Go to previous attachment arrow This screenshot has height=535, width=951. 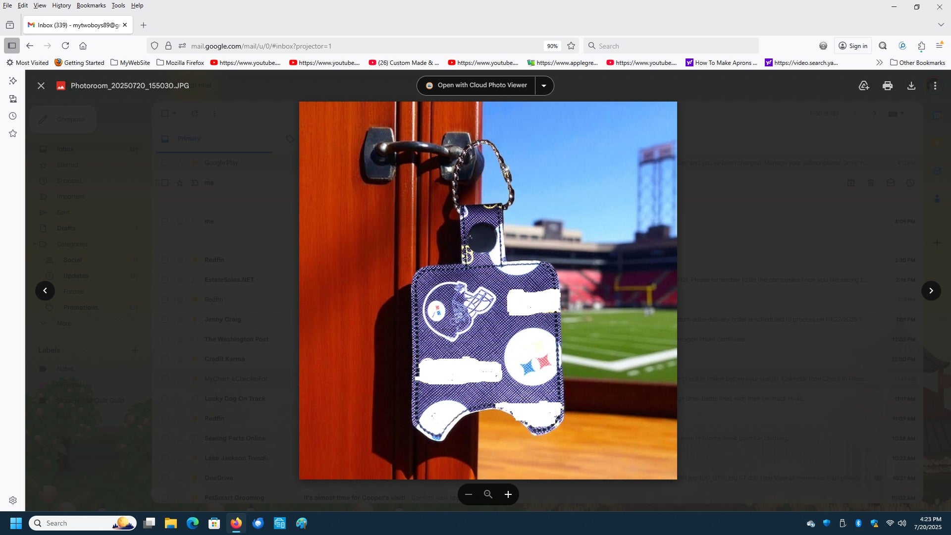(45, 291)
